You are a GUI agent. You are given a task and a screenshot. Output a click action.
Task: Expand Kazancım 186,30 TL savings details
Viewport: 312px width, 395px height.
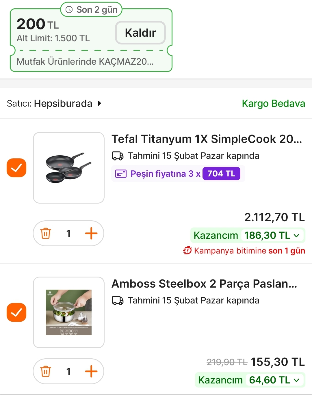(296, 236)
